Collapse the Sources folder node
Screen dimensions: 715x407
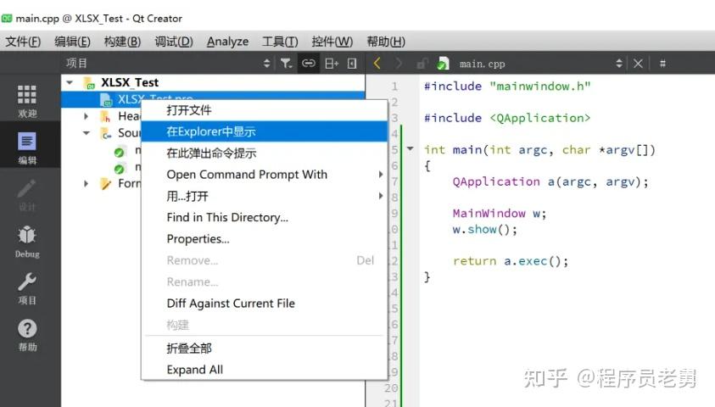[x=87, y=133]
